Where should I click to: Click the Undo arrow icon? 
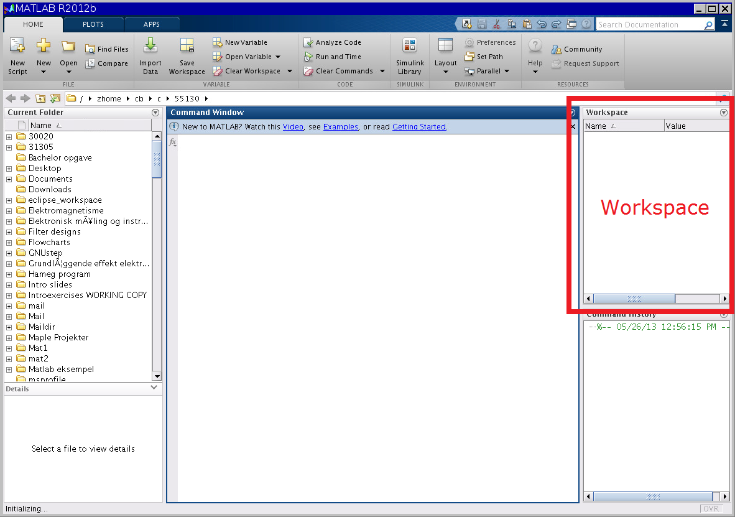(542, 24)
